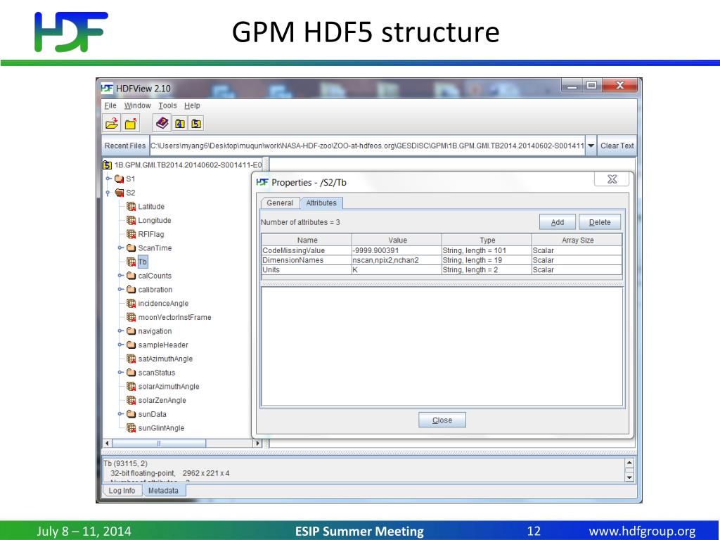Click the sunData folder icon
Screen dimensions: 720x540
click(x=131, y=414)
